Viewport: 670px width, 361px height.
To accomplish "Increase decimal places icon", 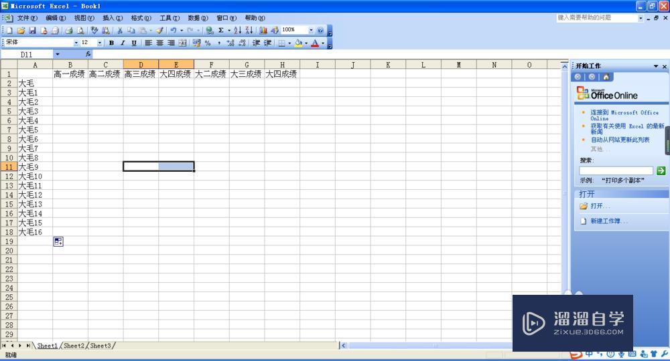I will [230, 43].
